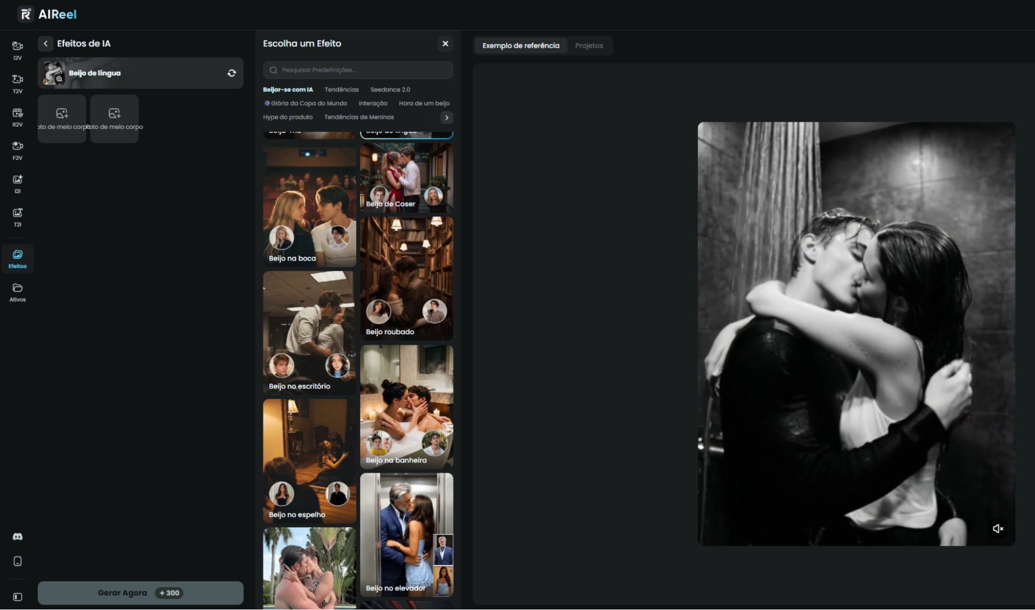1035x610 pixels.
Task: Select the Beijar-se com IA category
Action: [288, 90]
